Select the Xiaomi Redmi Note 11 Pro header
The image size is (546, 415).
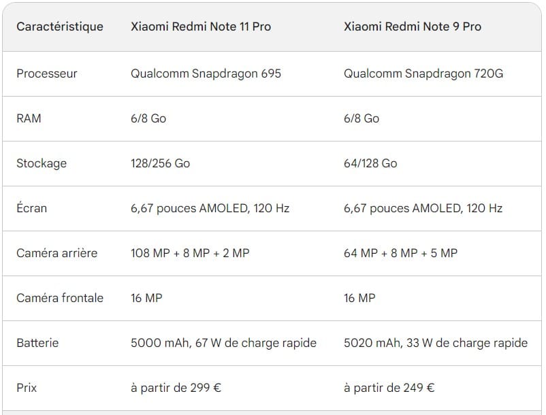pyautogui.click(x=201, y=27)
